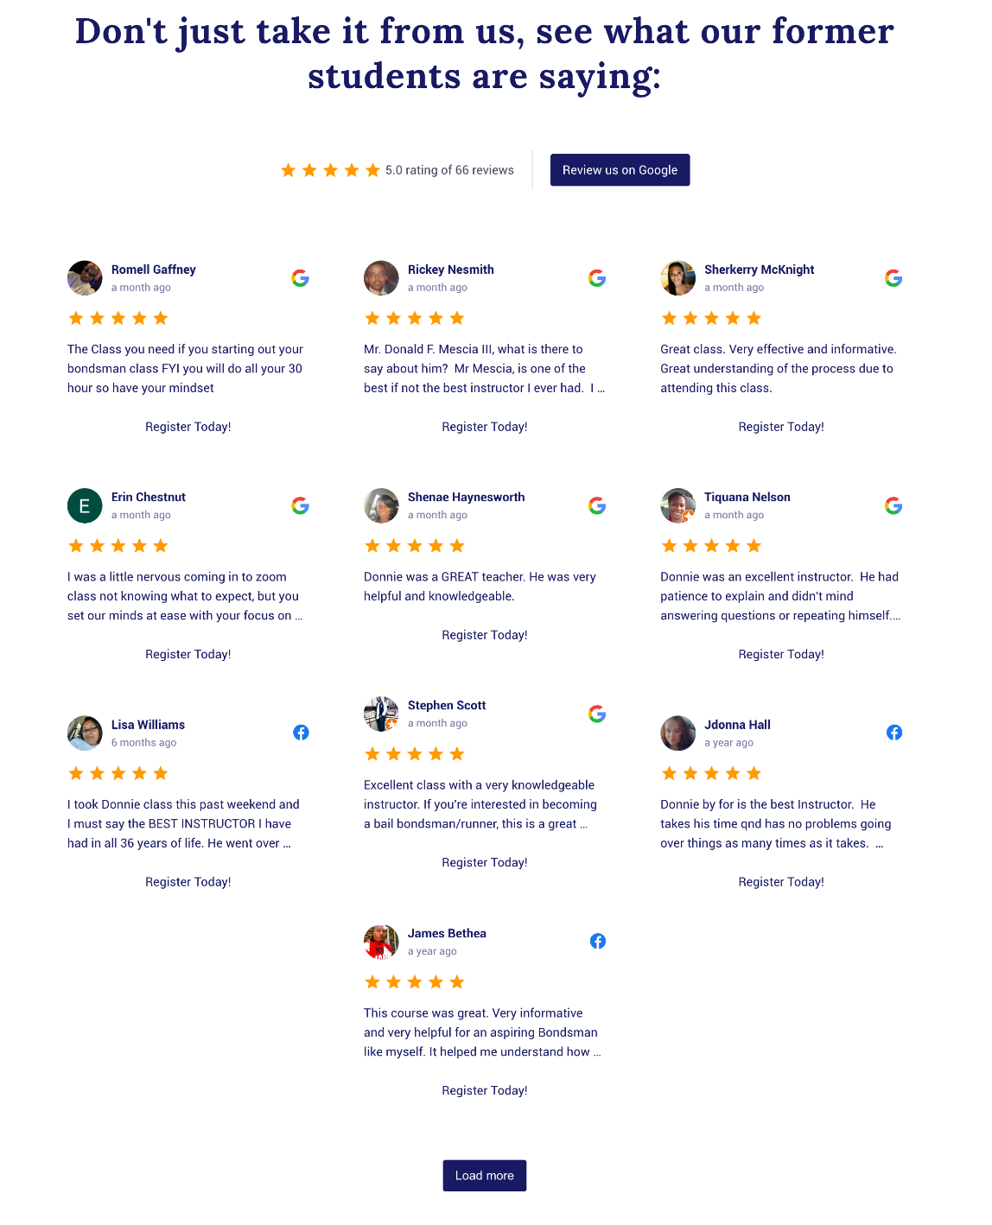Open Register Today under Rickey Nesmith's review
This screenshot has height=1225, width=992.
tap(485, 426)
